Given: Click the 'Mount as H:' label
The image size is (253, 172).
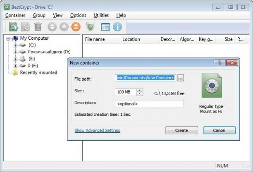Looking at the screenshot, I should click(211, 111).
